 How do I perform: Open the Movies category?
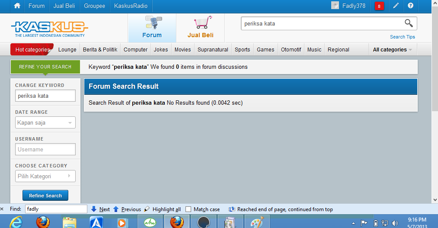[x=183, y=49]
